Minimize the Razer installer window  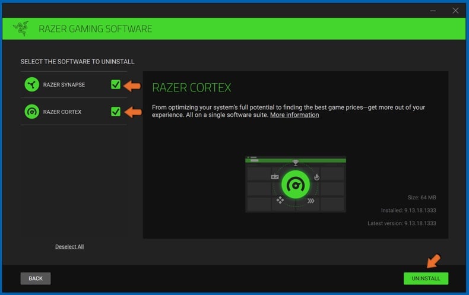point(433,11)
